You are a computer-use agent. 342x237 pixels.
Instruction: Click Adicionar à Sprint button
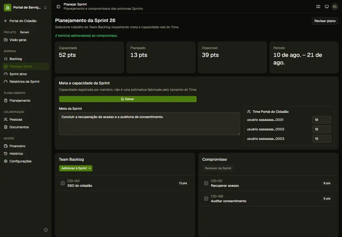76,168
